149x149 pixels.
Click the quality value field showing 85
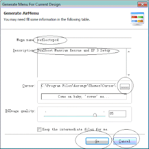coord(117,114)
